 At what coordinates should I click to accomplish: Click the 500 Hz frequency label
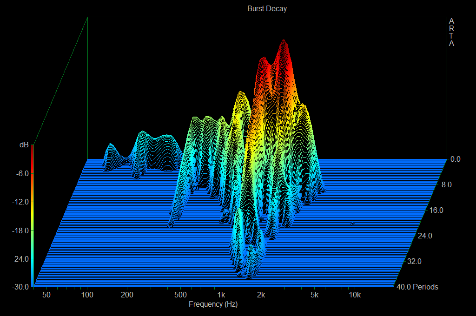[x=180, y=295]
